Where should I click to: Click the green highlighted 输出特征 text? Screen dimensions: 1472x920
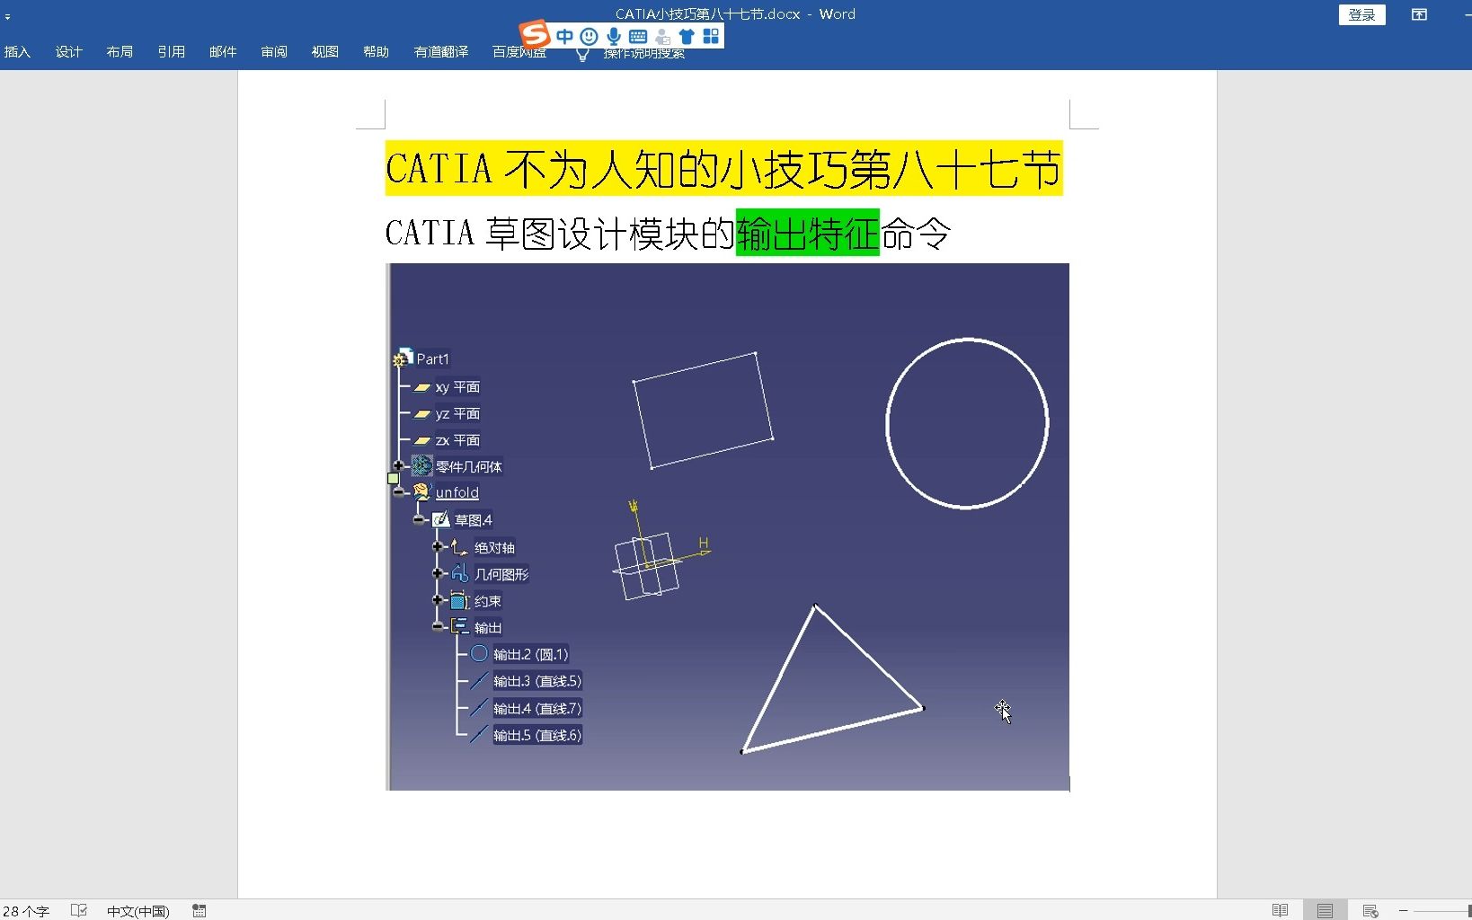807,234
